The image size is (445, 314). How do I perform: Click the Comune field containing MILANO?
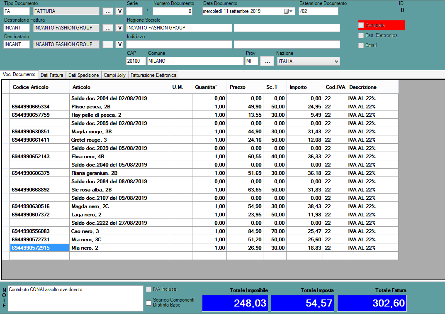click(x=195, y=61)
